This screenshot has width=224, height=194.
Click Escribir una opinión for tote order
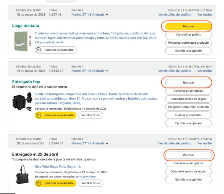pyautogui.click(x=188, y=179)
